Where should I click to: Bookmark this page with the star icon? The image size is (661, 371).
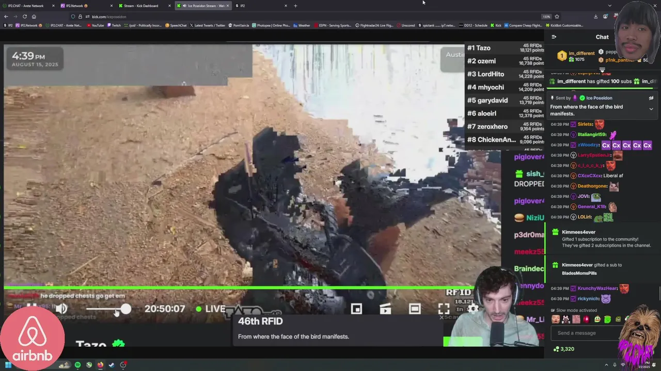(557, 16)
